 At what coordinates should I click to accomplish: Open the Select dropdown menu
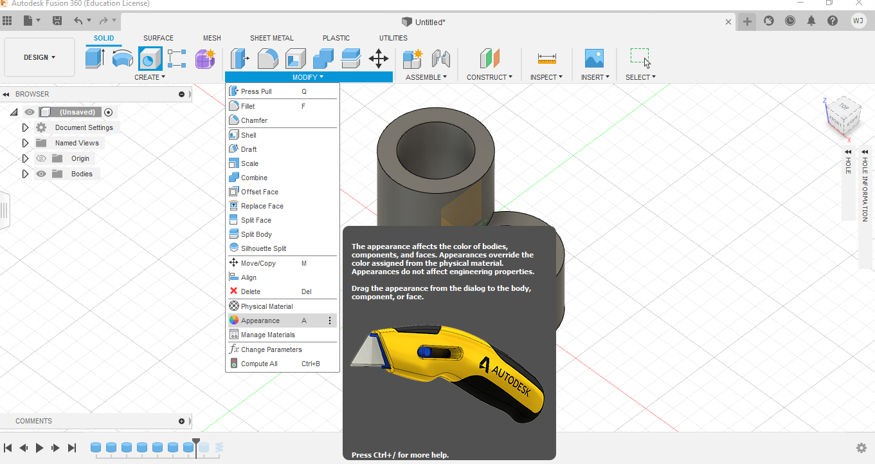[x=640, y=77]
